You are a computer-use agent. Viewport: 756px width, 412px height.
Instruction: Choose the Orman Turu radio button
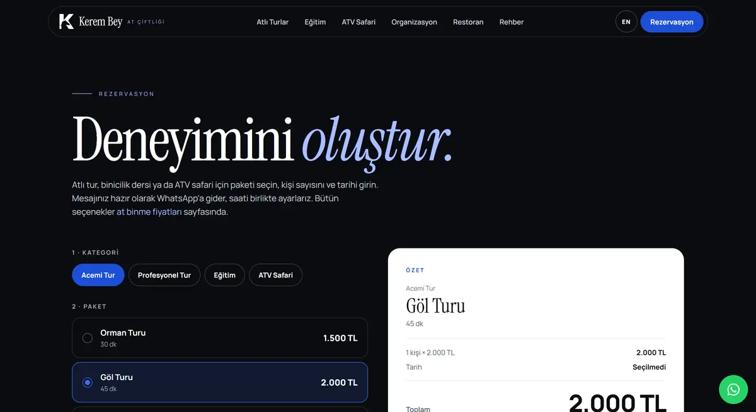[88, 338]
